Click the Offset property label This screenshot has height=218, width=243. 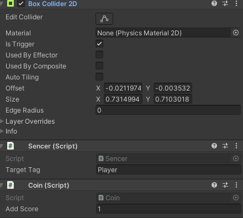point(15,88)
